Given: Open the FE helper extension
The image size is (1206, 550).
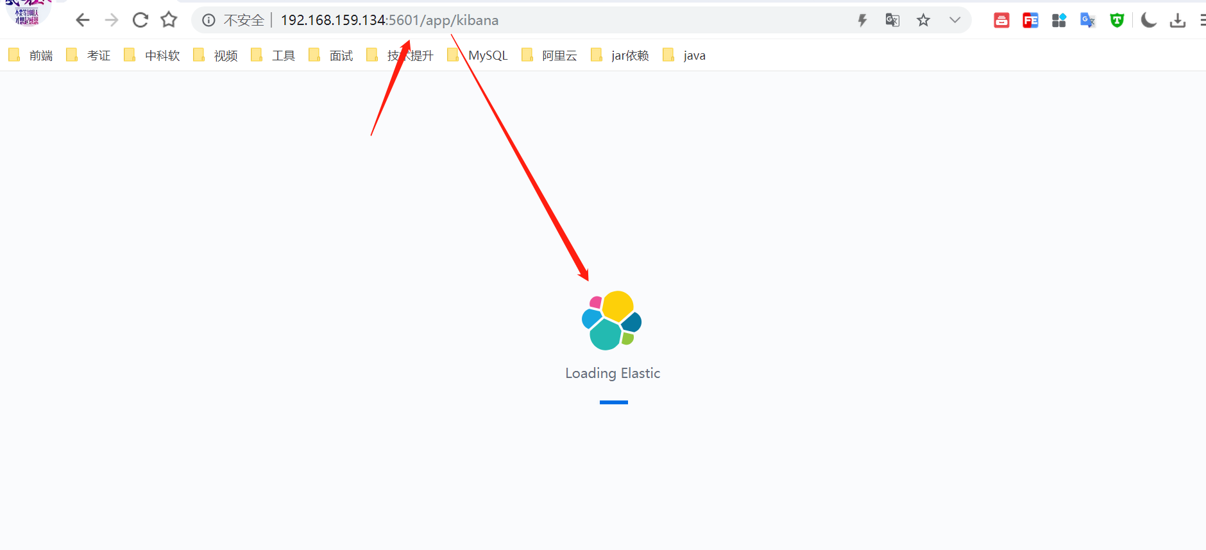Looking at the screenshot, I should pos(1030,21).
